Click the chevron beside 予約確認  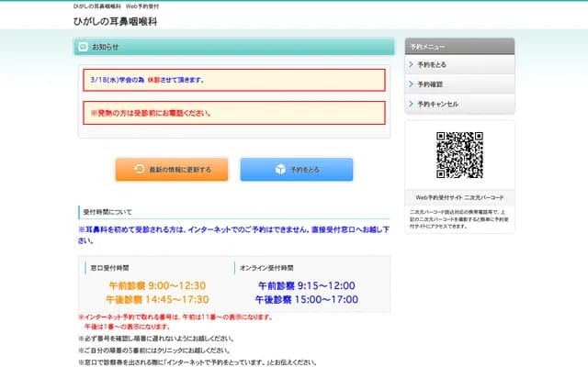tap(411, 84)
